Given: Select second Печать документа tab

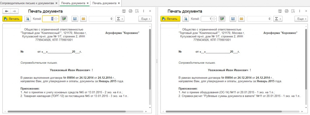Looking at the screenshot, I should point(104,3).
